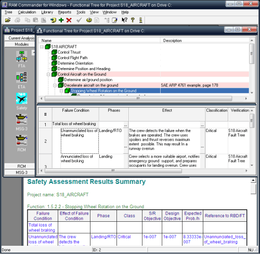Image resolution: width=260 pixels, height=254 pixels.
Task: Collapse Stopping Wheel Rotation on the Ground node
Action: click(x=61, y=91)
